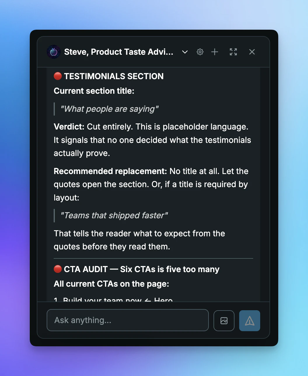Start a new chat with the plus icon

(x=215, y=52)
